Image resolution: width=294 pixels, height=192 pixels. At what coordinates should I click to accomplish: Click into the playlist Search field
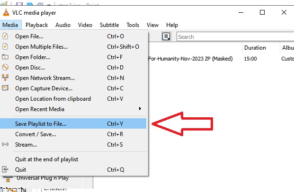coord(235,37)
